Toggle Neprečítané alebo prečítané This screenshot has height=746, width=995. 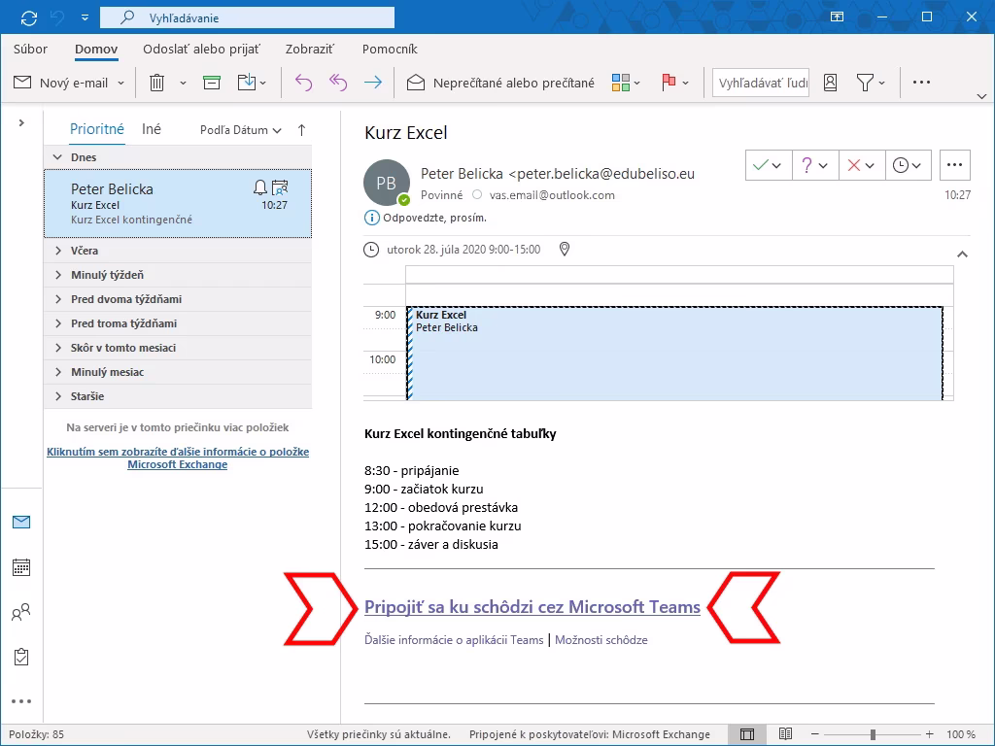coord(500,83)
